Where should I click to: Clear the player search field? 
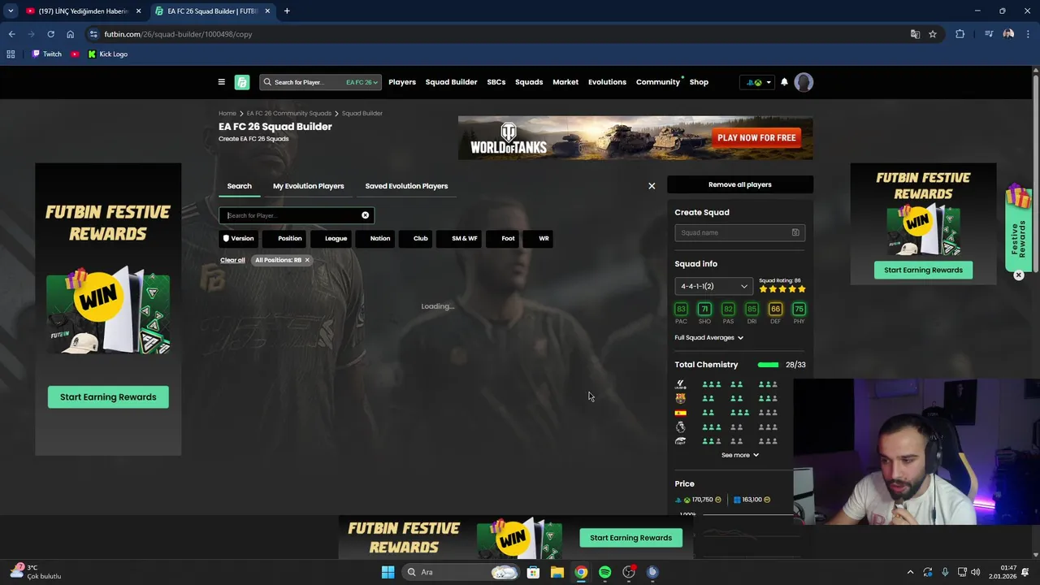coord(365,215)
